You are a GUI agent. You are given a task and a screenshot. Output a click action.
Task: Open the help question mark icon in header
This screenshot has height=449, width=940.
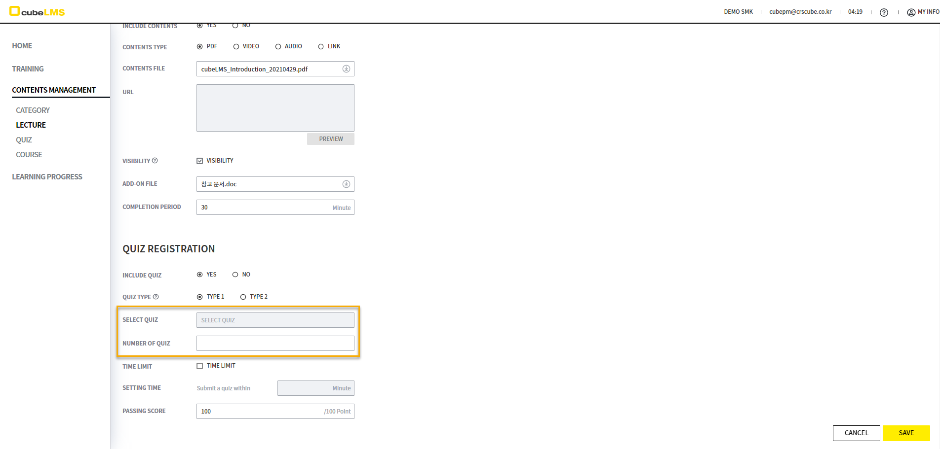coord(884,12)
